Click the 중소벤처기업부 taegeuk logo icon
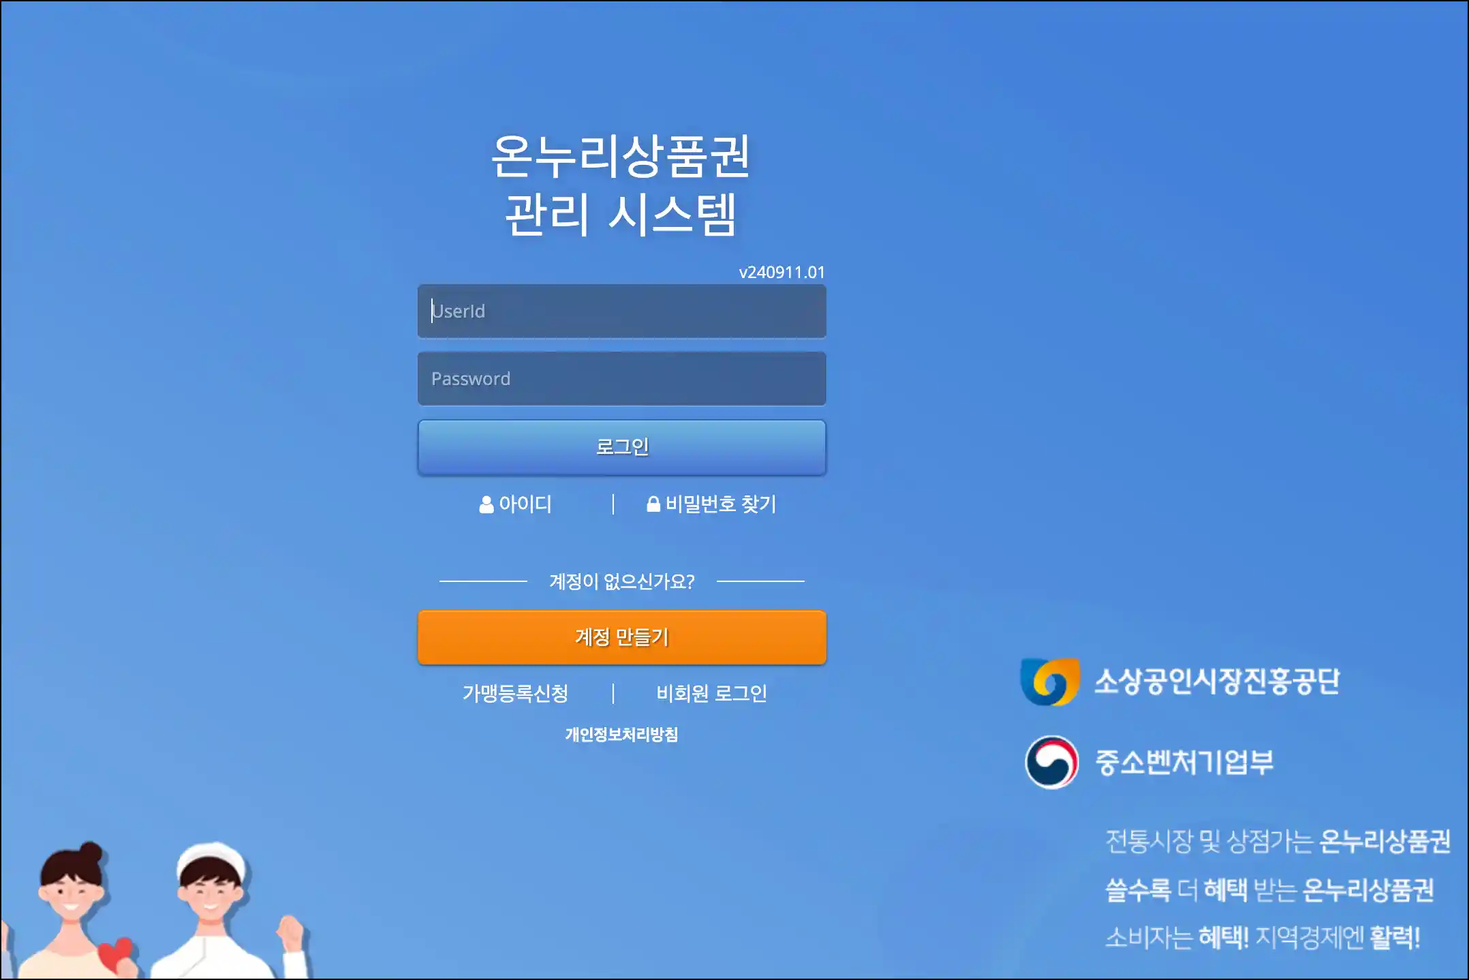The width and height of the screenshot is (1469, 980). coord(1052,762)
